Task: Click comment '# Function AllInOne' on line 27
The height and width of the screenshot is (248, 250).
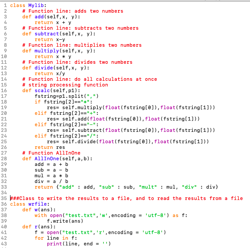Action: (51, 153)
